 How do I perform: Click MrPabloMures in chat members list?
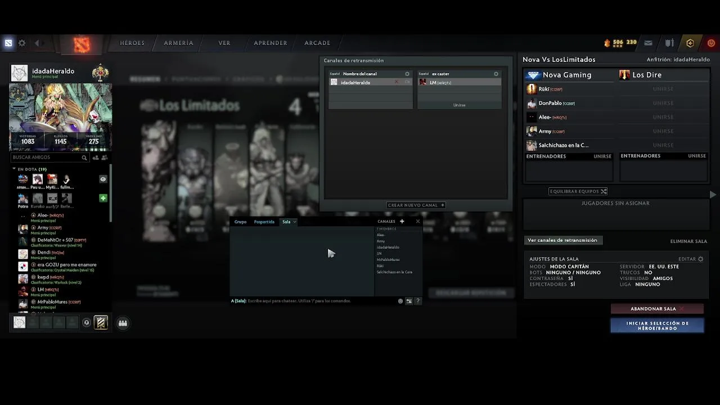coord(388,260)
